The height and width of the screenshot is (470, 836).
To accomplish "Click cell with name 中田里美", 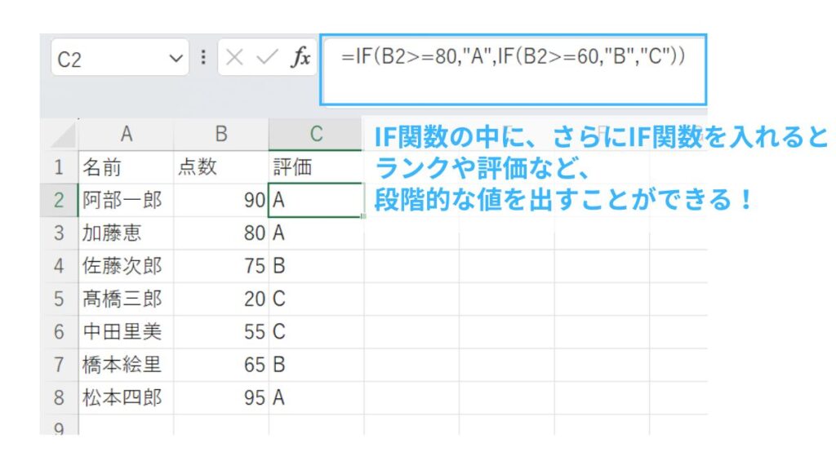I will click(x=126, y=332).
